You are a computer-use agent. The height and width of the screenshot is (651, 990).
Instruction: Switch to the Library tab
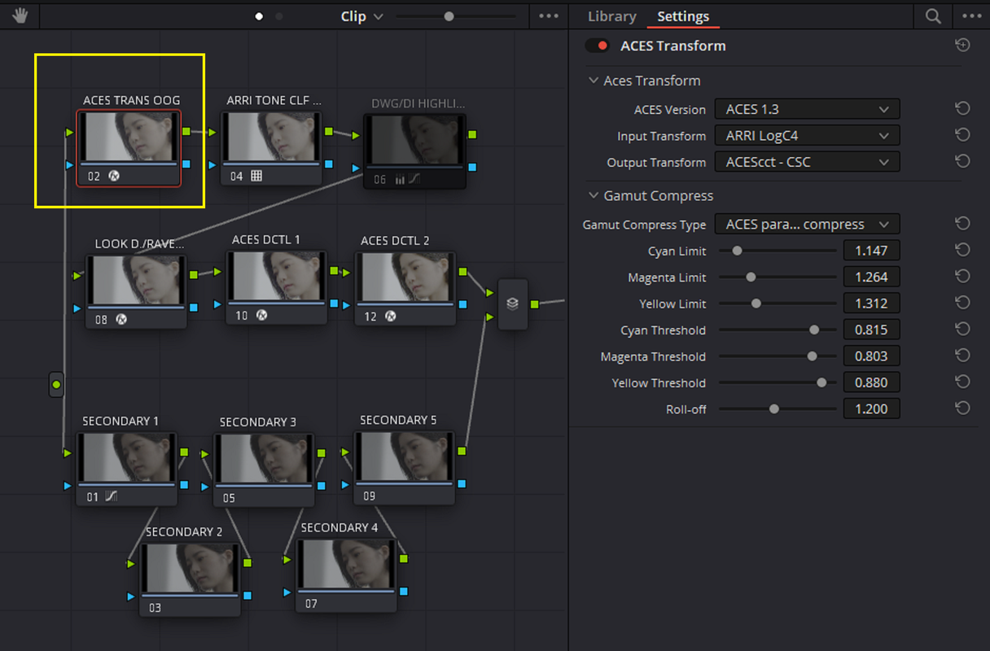click(612, 16)
